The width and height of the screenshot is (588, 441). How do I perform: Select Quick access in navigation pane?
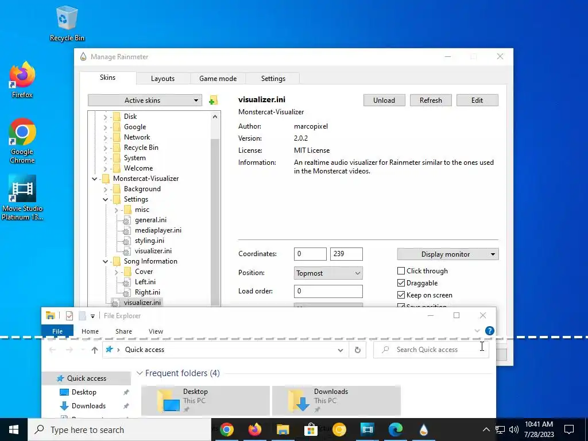[x=86, y=378]
